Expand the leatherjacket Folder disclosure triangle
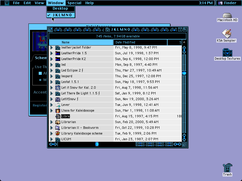Viewport: 242px width, 181px height. pos(51,48)
